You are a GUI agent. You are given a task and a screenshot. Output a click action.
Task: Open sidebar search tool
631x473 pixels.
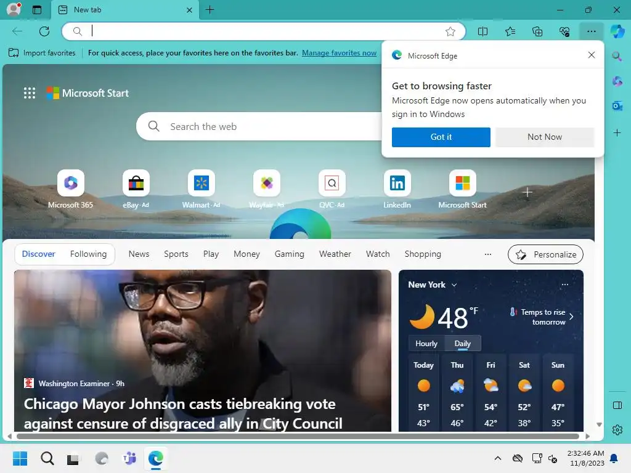pyautogui.click(x=617, y=56)
